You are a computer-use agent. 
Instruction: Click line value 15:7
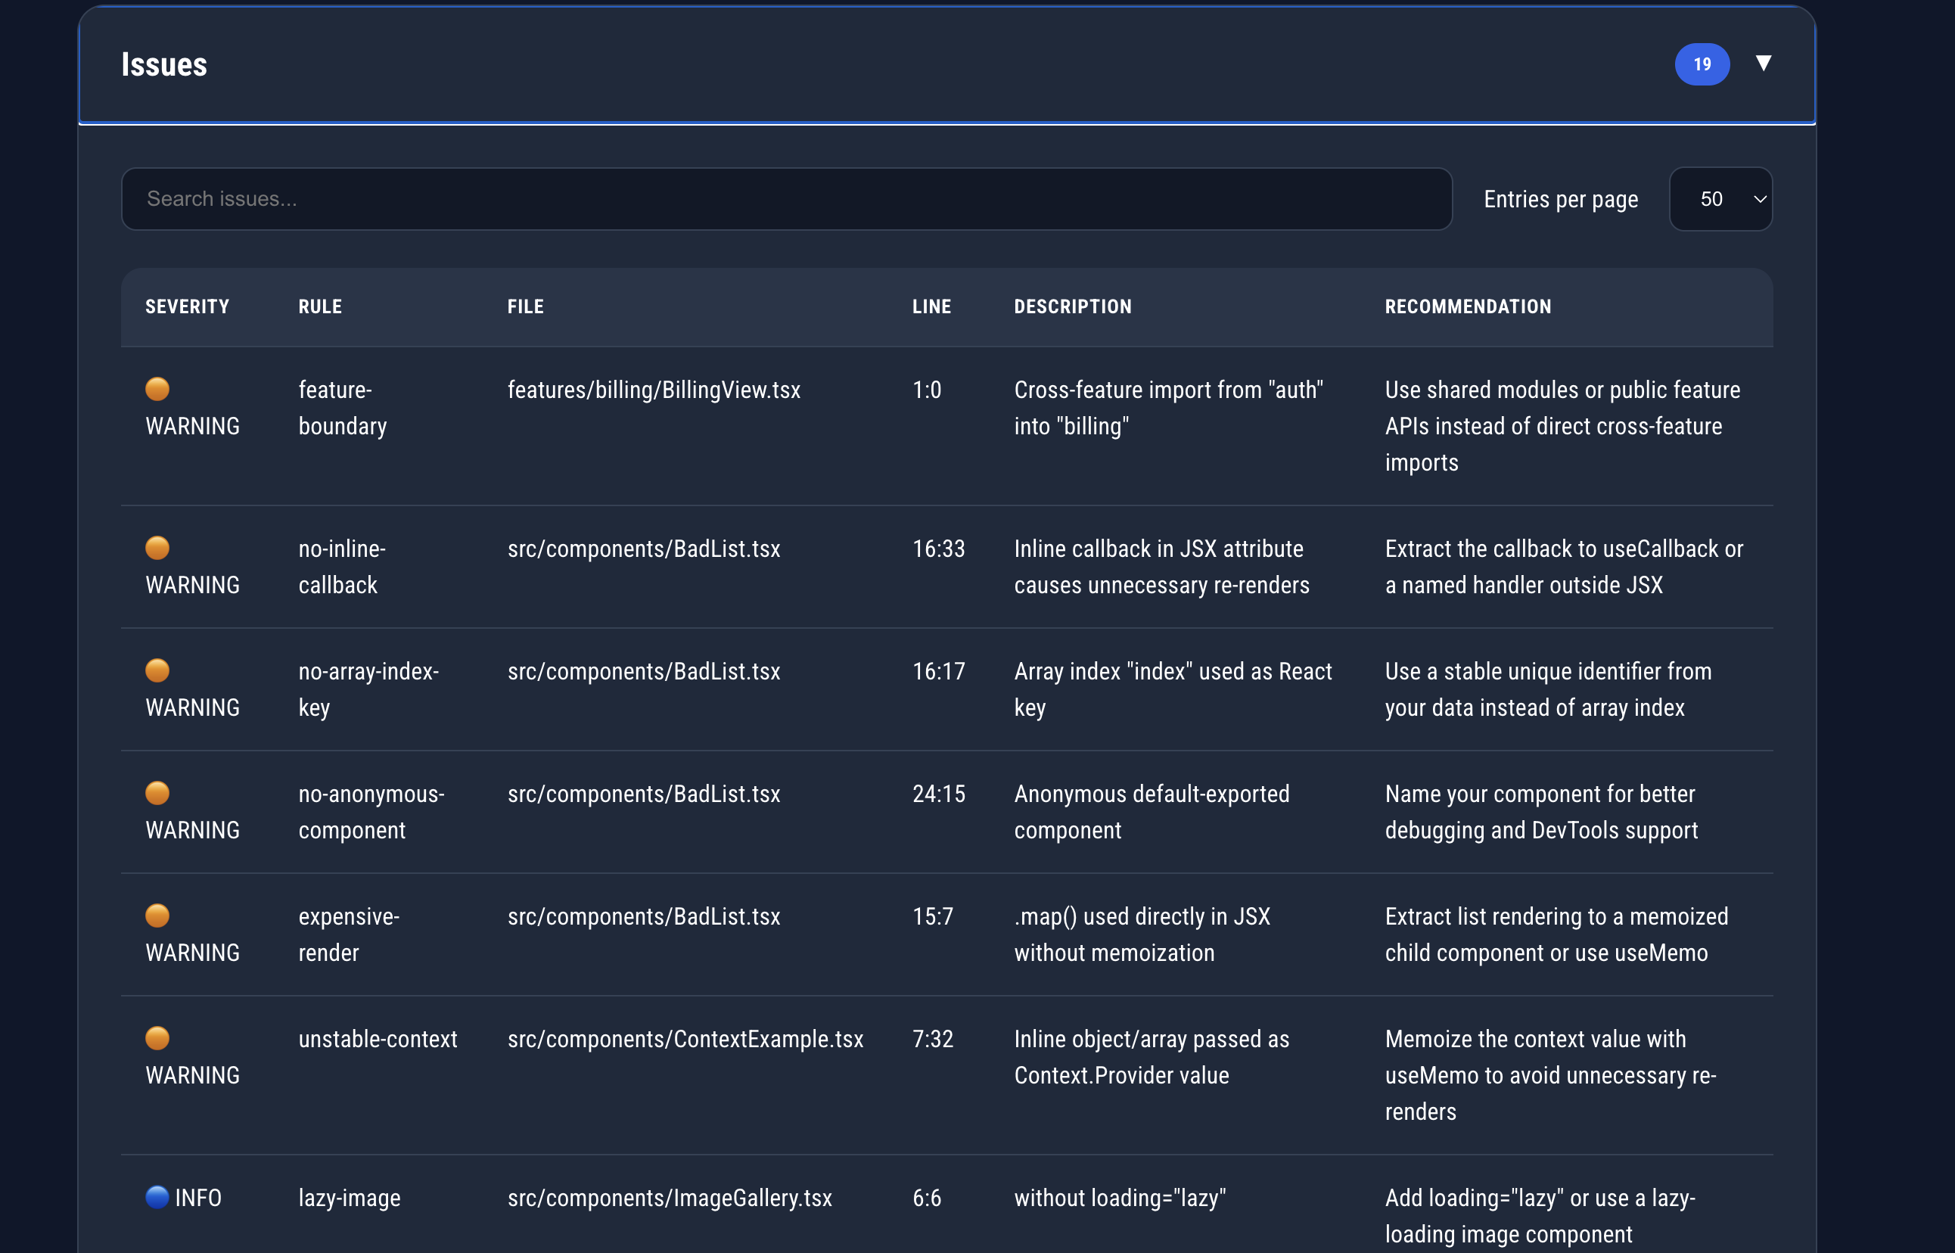tap(932, 916)
